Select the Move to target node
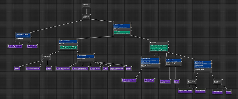238x99 pixels. pyautogui.click(x=173, y=63)
